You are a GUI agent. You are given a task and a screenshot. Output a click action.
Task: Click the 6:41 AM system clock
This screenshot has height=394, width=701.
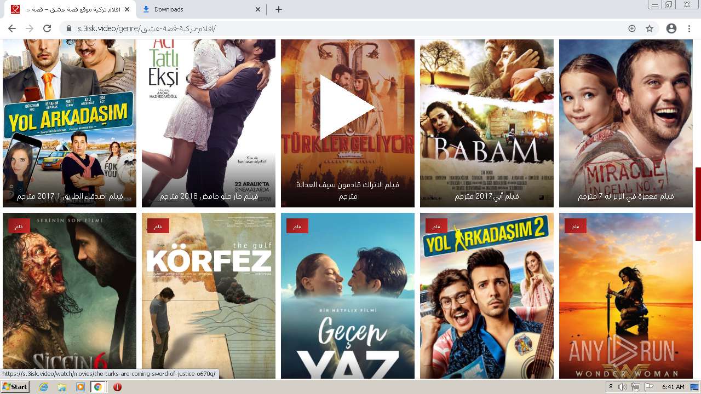673,387
